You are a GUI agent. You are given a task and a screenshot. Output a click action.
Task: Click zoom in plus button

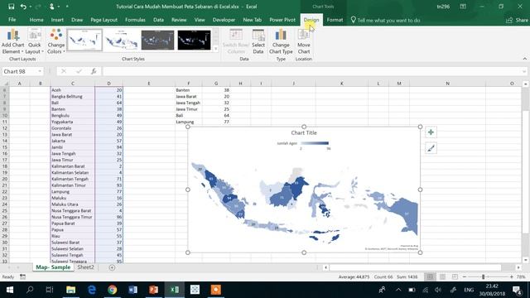click(512, 276)
